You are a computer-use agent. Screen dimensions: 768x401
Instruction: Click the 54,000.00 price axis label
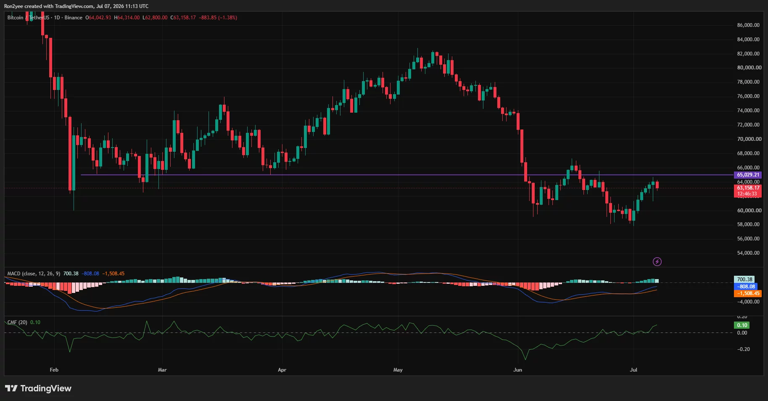click(748, 253)
